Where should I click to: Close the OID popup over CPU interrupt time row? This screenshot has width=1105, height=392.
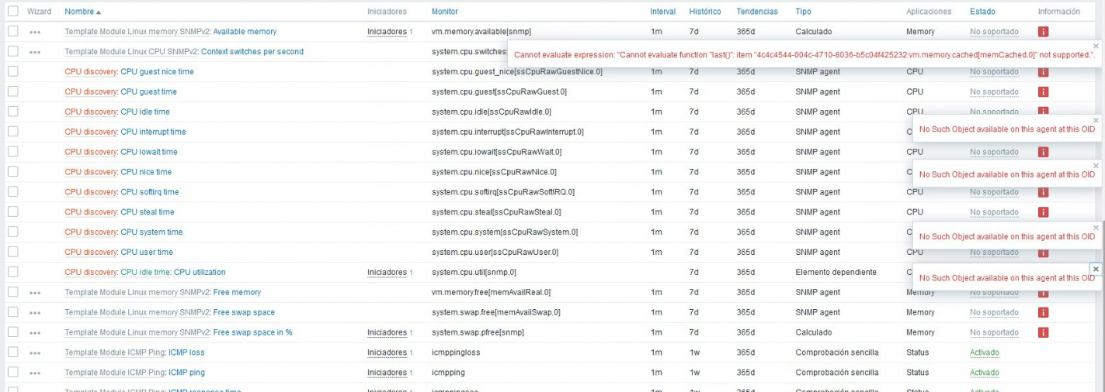point(1096,120)
